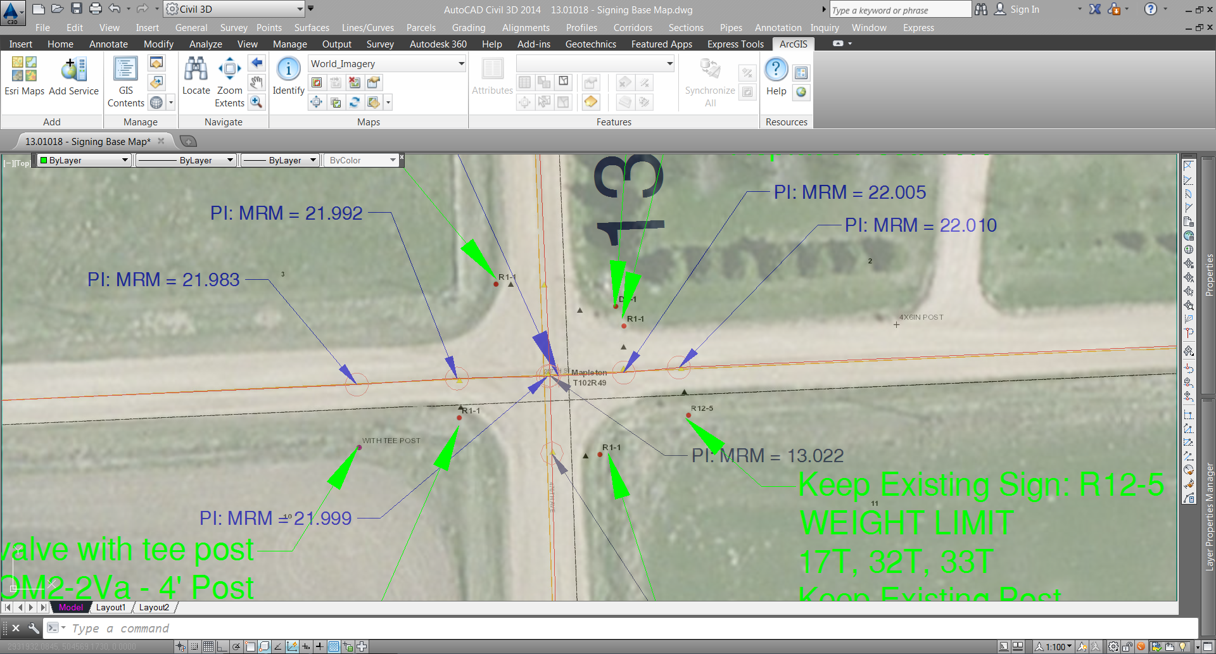1216x654 pixels.
Task: Open the ByLayer color dropdown
Action: coord(84,160)
